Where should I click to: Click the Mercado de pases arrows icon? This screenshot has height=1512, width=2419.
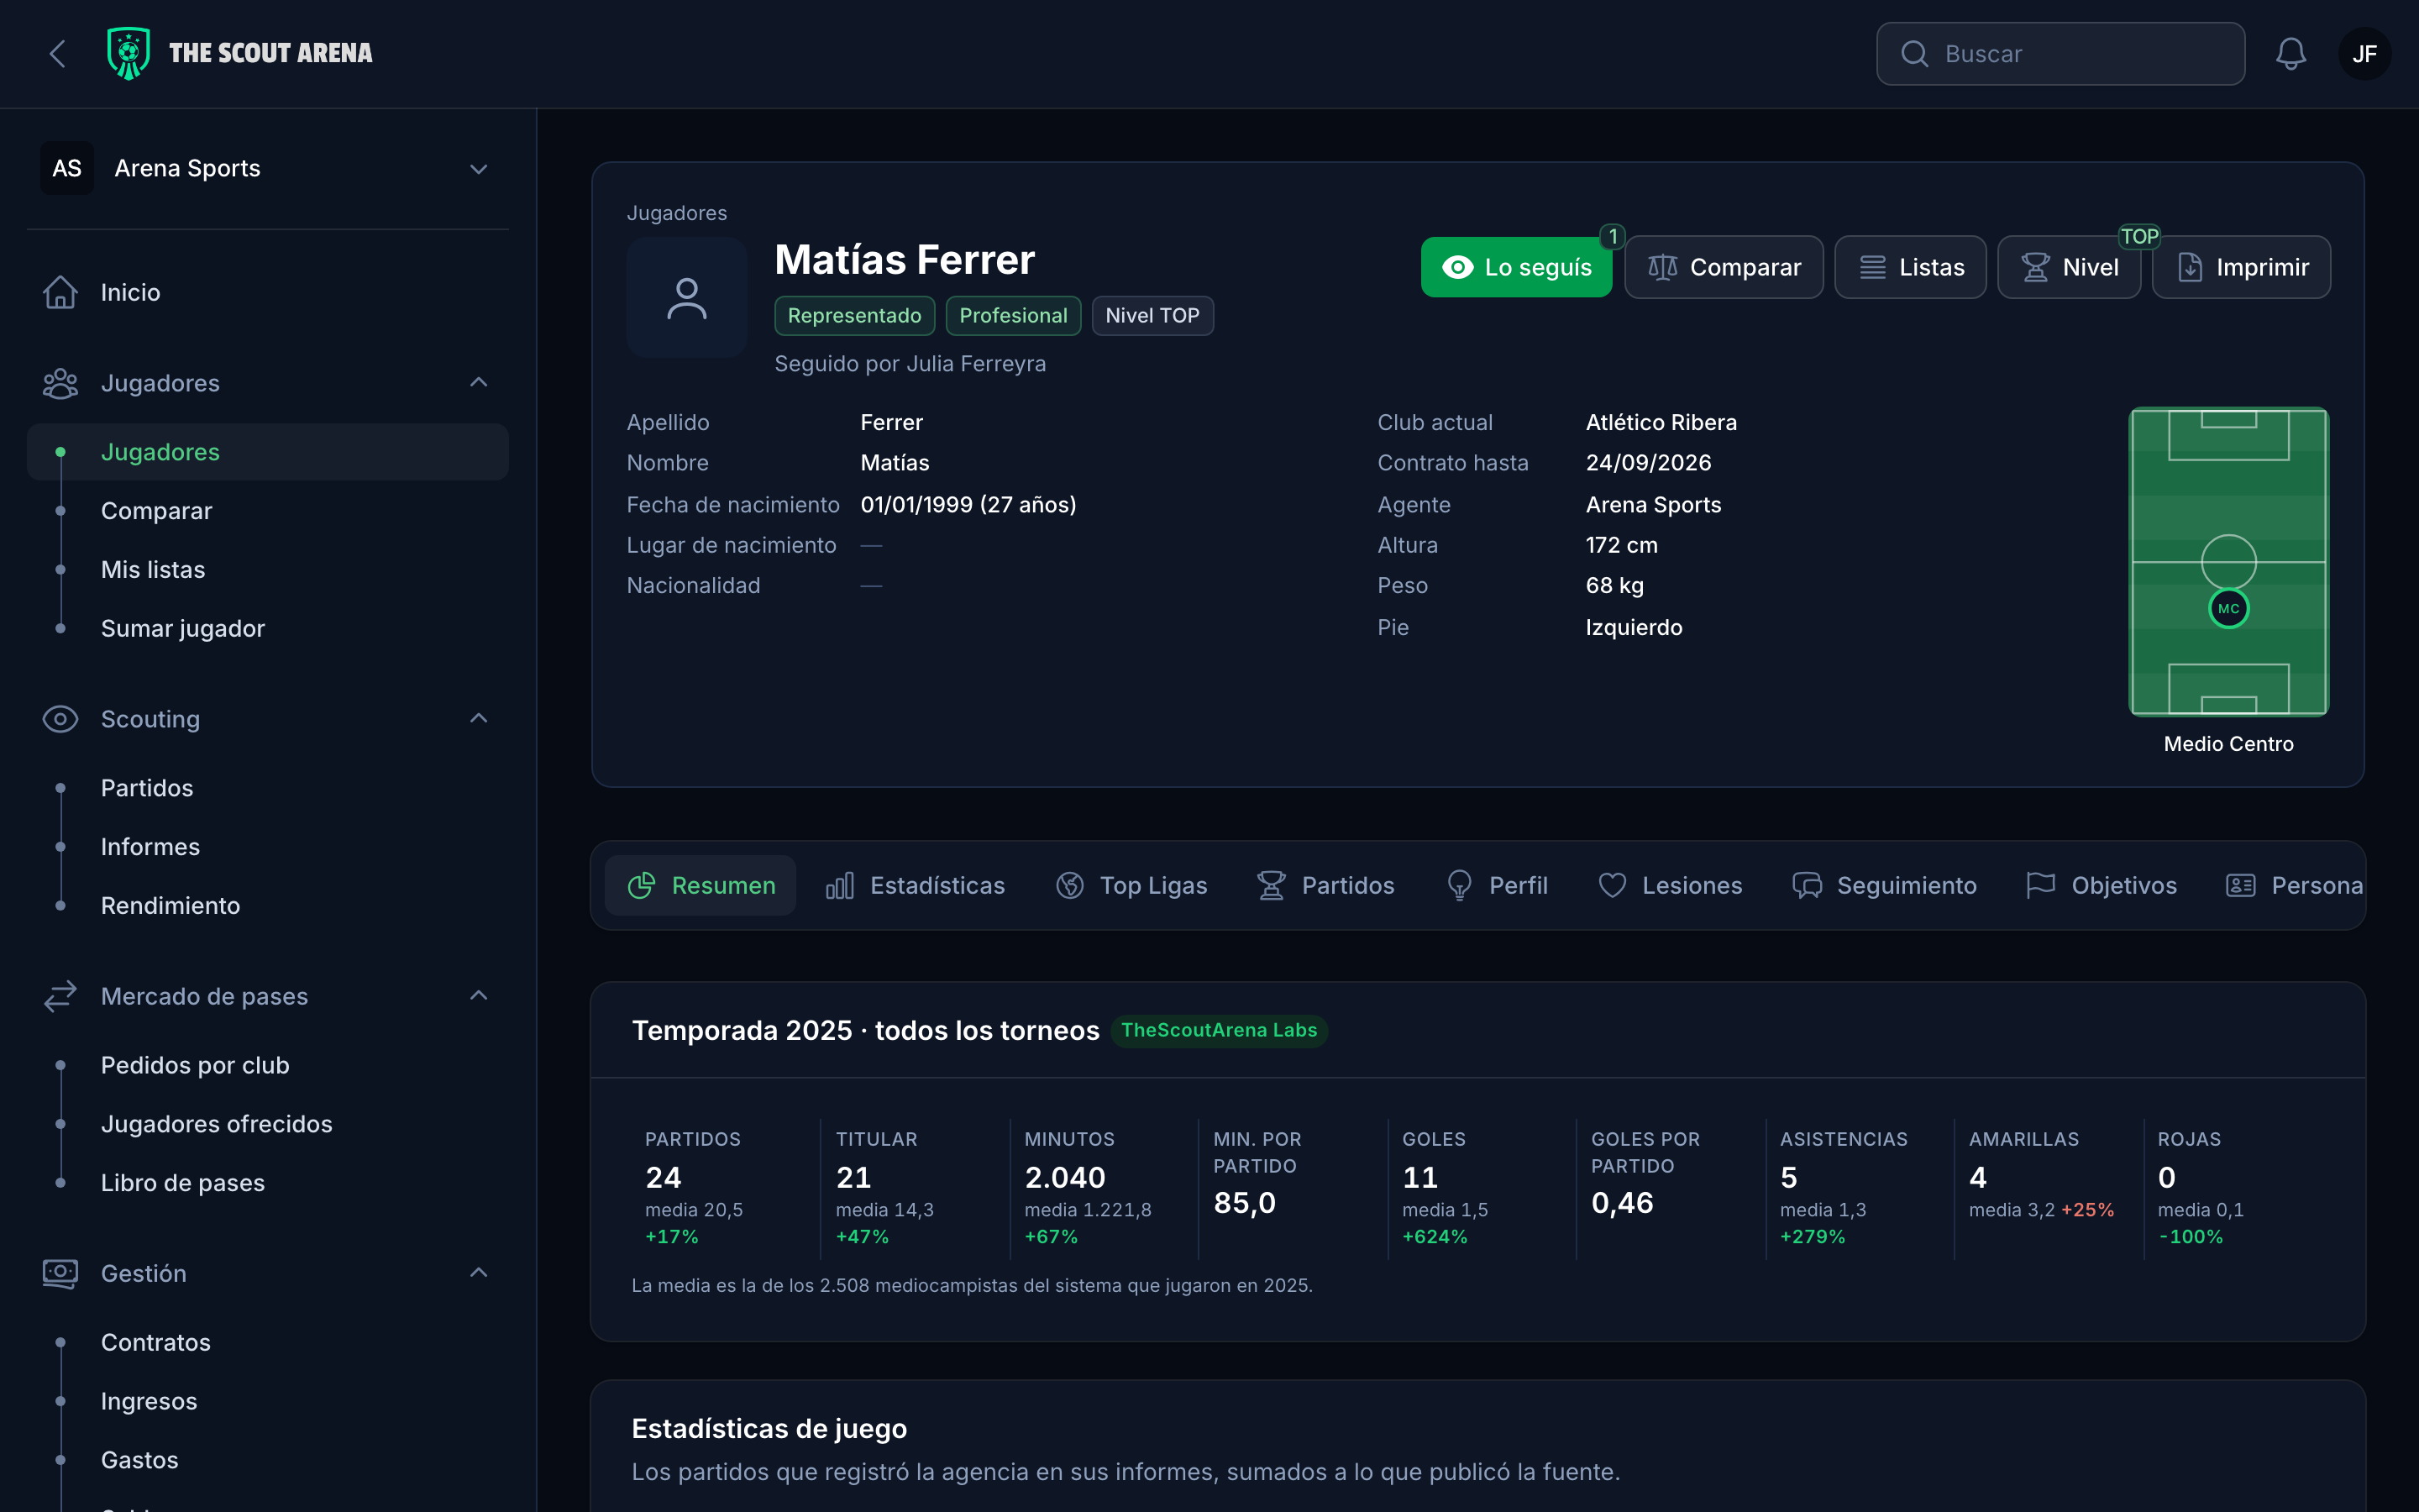60,996
